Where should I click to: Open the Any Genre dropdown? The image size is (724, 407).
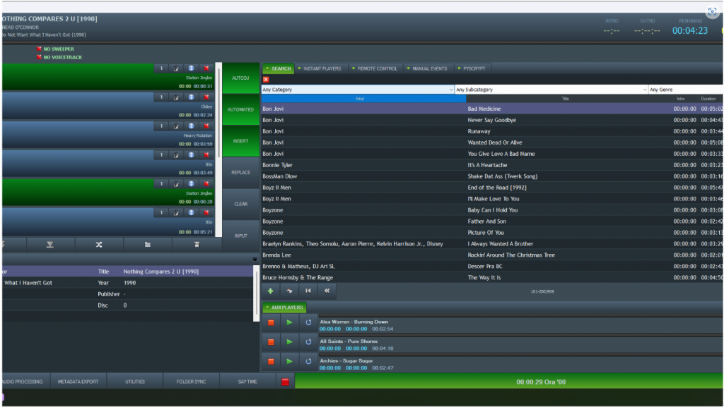686,90
